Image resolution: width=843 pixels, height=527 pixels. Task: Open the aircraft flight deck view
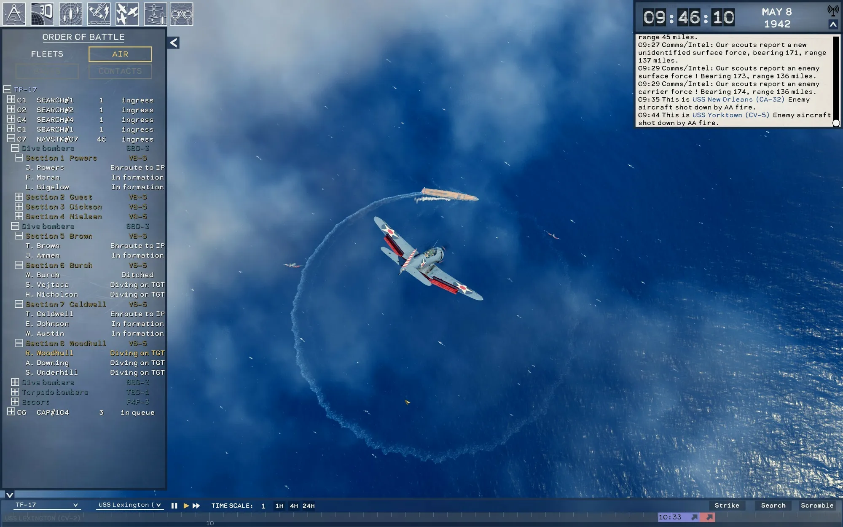pos(155,13)
